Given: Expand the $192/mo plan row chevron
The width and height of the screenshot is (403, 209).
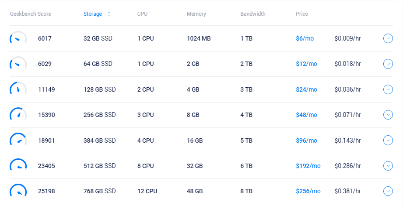Looking at the screenshot, I should coord(388,166).
